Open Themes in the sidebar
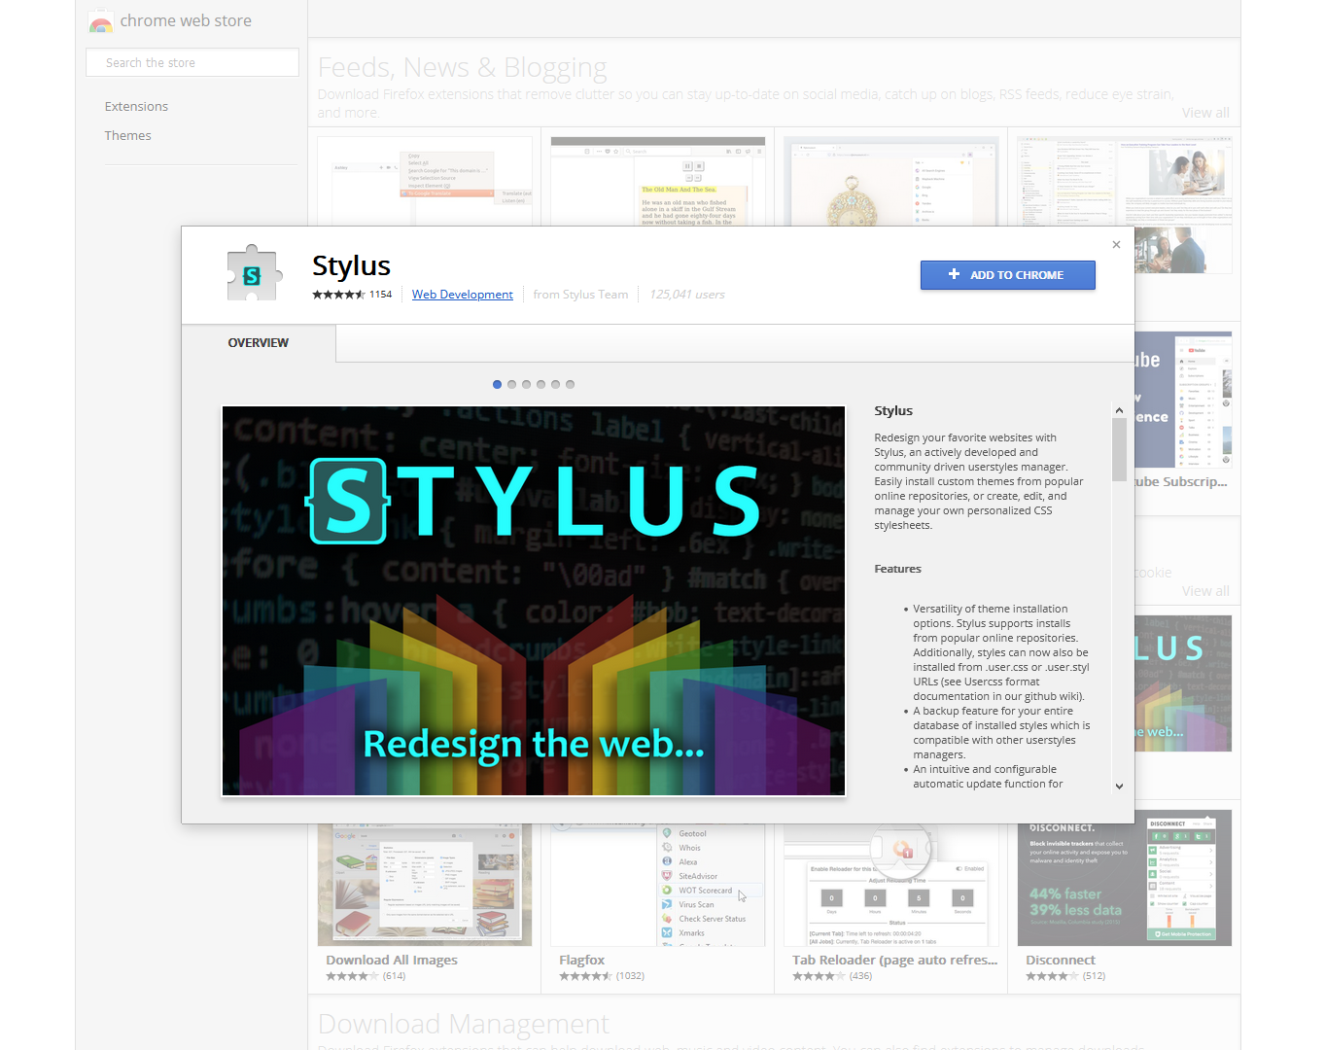Viewport: 1325px width, 1050px height. (x=127, y=136)
